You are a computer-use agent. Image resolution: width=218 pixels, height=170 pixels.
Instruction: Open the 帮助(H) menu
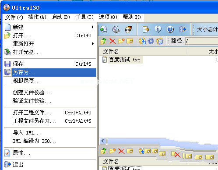tap(132, 17)
